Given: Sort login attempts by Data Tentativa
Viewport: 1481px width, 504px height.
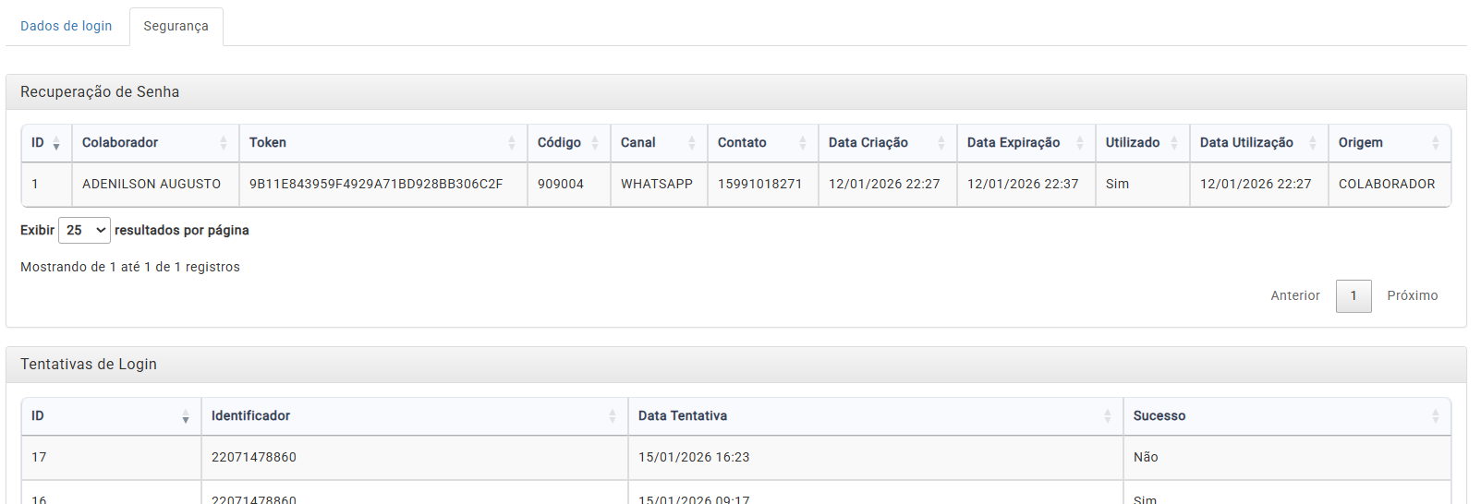Looking at the screenshot, I should click(874, 416).
